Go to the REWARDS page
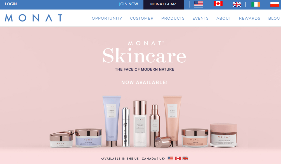The width and height of the screenshot is (281, 164). pos(249,18)
